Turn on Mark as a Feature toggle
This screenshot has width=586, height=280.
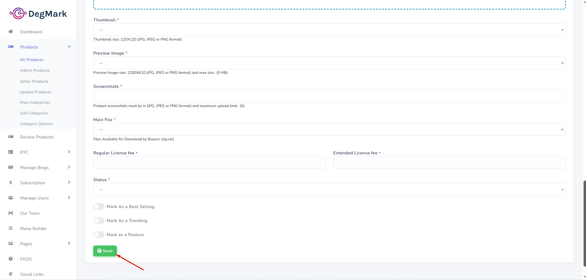click(x=99, y=235)
